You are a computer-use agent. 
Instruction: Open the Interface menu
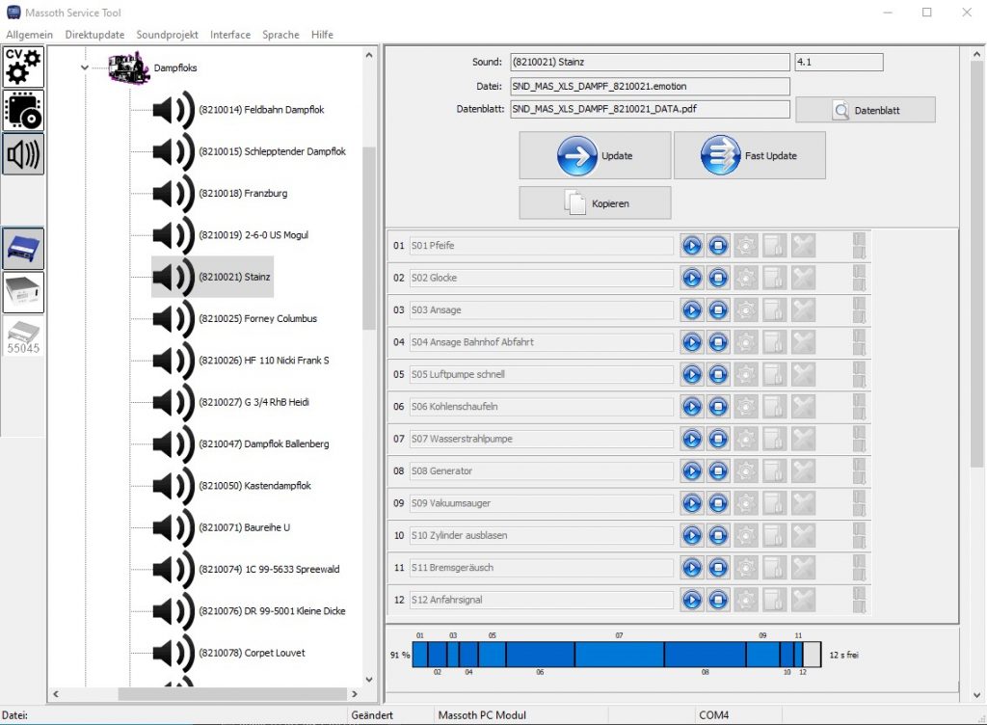coord(229,34)
